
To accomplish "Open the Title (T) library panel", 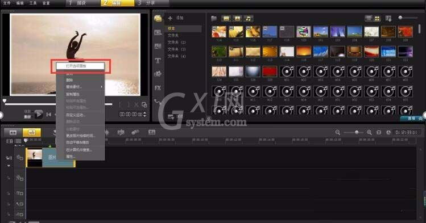I will 158,60.
